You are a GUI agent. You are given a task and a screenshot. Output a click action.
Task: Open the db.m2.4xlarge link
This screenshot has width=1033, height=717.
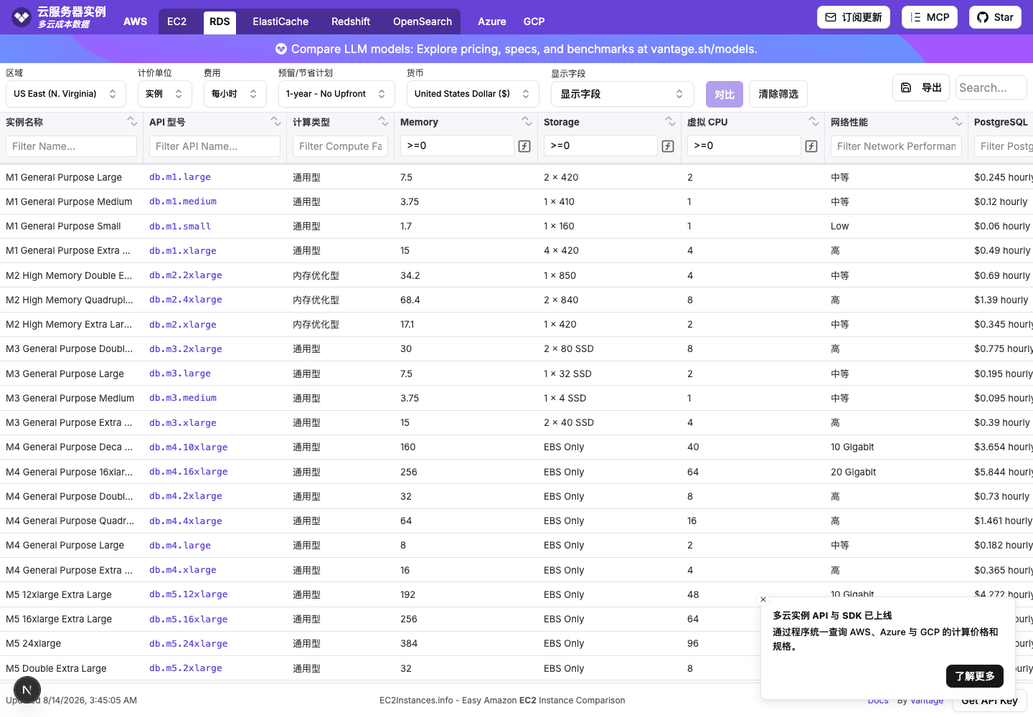[186, 300]
